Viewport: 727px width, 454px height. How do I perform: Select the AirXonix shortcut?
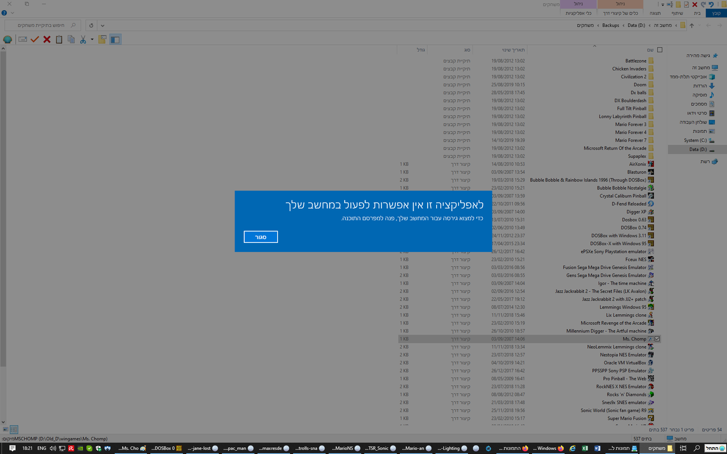638,164
